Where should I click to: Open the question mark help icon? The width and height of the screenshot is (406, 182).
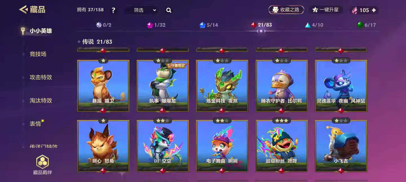point(113,10)
